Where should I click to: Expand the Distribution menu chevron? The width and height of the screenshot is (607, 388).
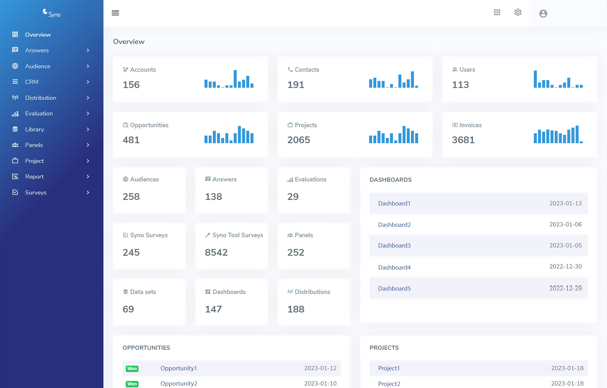(x=88, y=98)
